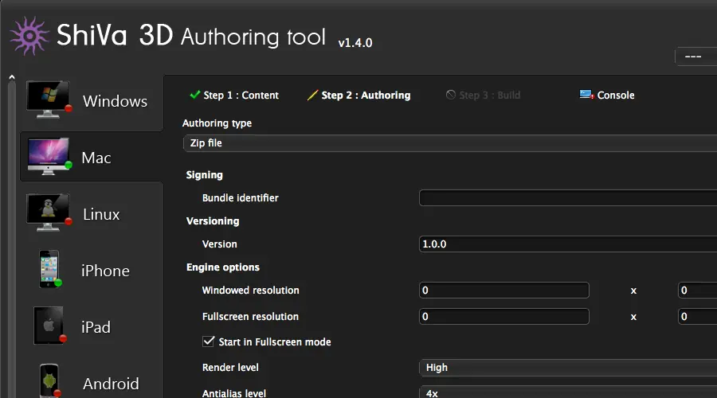This screenshot has height=398, width=717.
Task: Click the Fullscreen resolution height field
Action: pyautogui.click(x=697, y=316)
